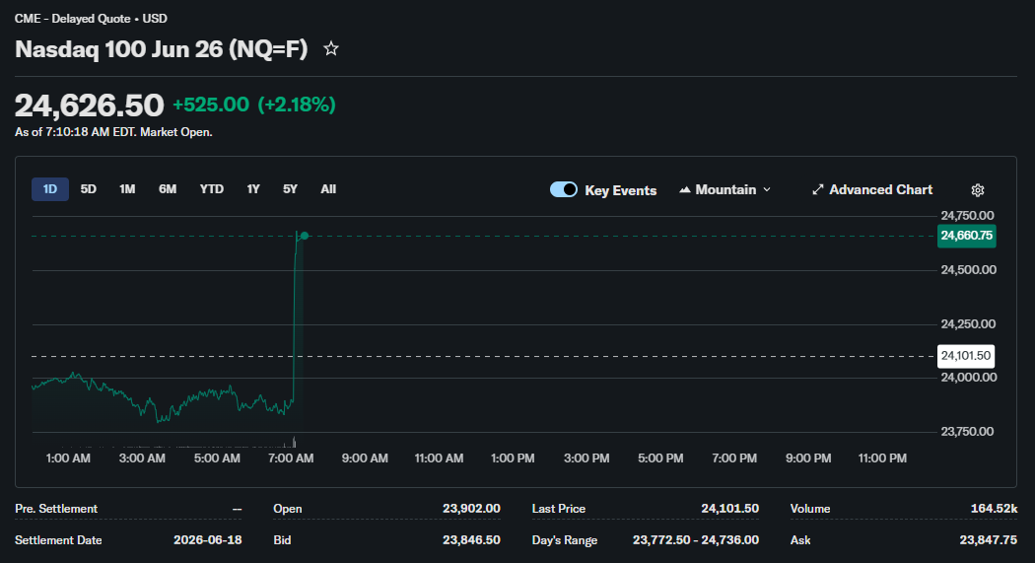Select the 1Y time range
The width and height of the screenshot is (1035, 563).
[253, 189]
